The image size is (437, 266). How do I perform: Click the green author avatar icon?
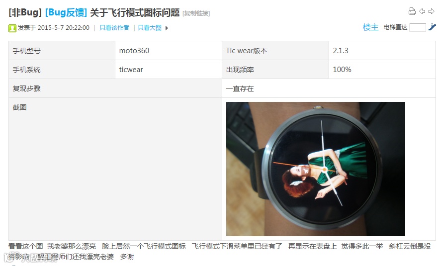click(x=12, y=28)
